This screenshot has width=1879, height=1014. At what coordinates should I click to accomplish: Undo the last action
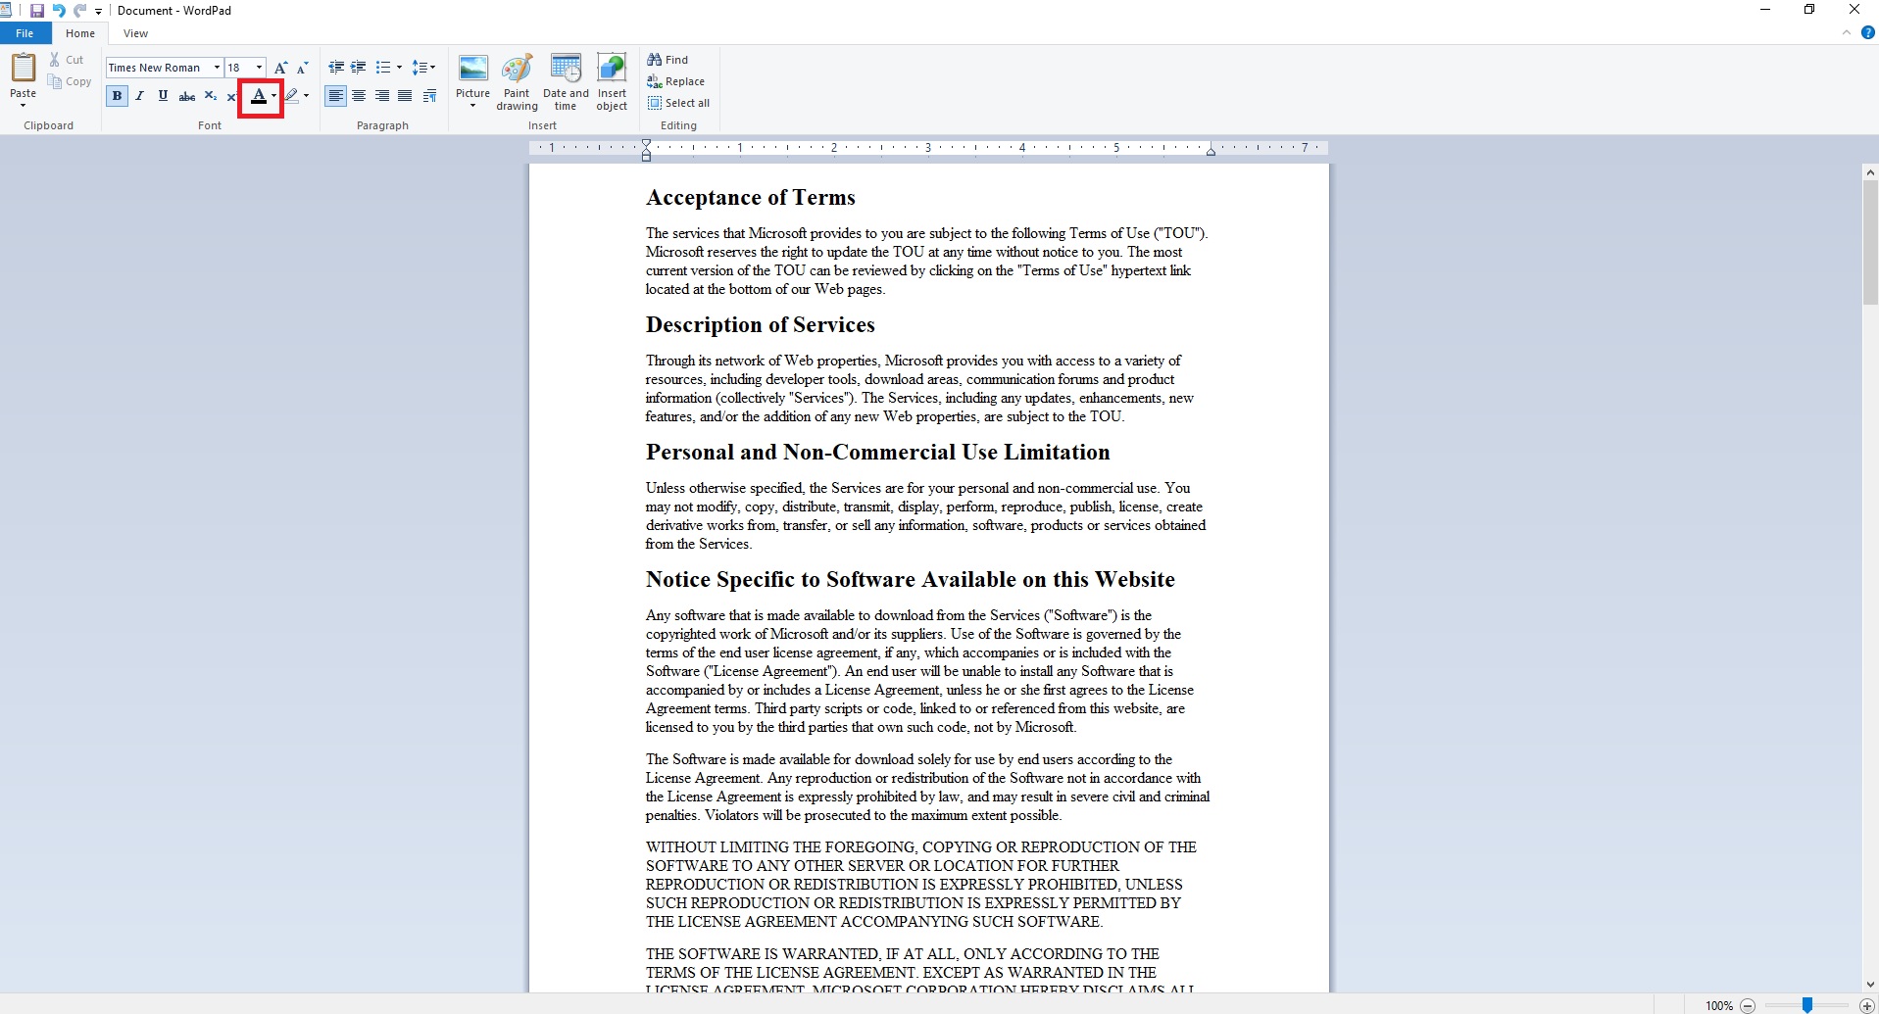tap(59, 11)
